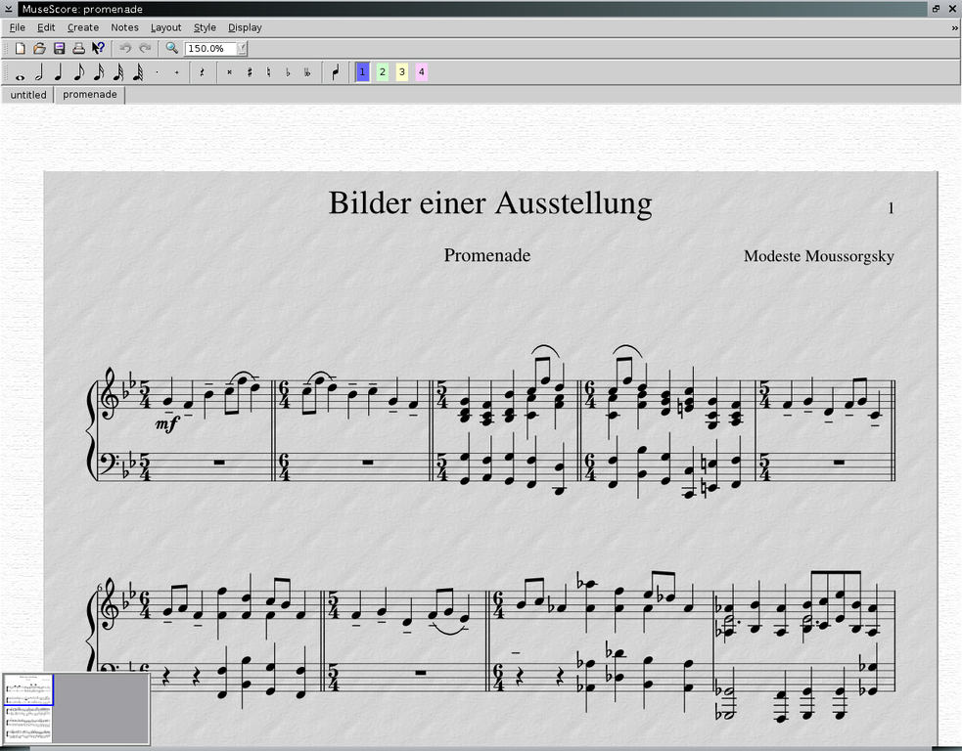The height and width of the screenshot is (751, 962).
Task: Open the zoom level dropdown arrow
Action: pyautogui.click(x=242, y=48)
